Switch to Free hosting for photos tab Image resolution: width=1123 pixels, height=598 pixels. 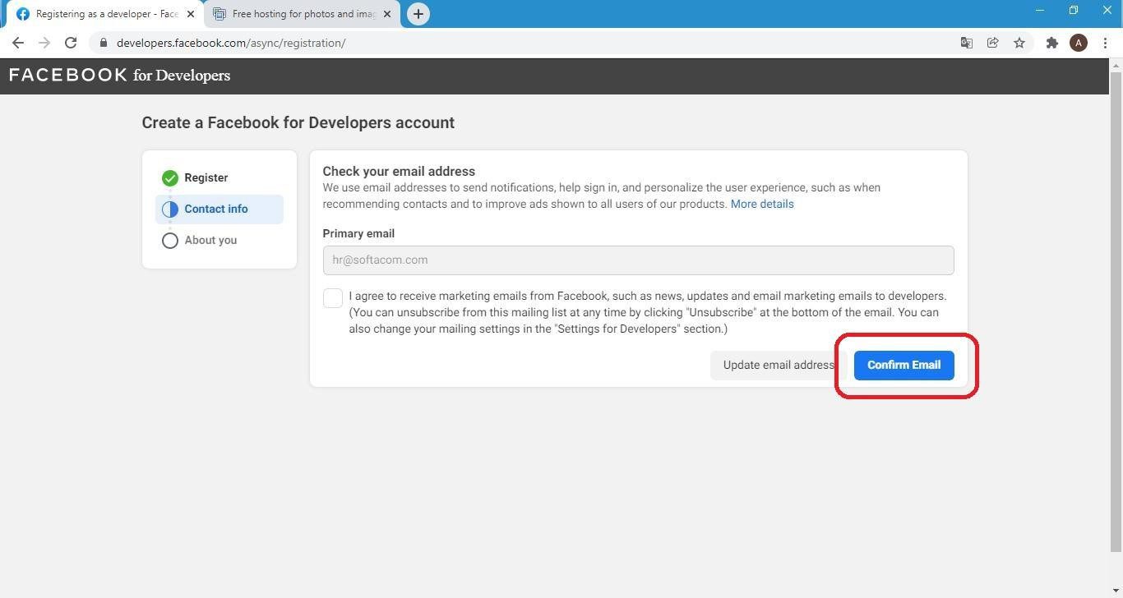[302, 14]
